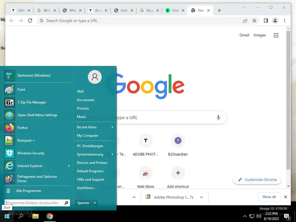Viewport: 296px width, 222px height.
Task: Open the Adobe Photoshop download options chevron
Action: (201, 197)
